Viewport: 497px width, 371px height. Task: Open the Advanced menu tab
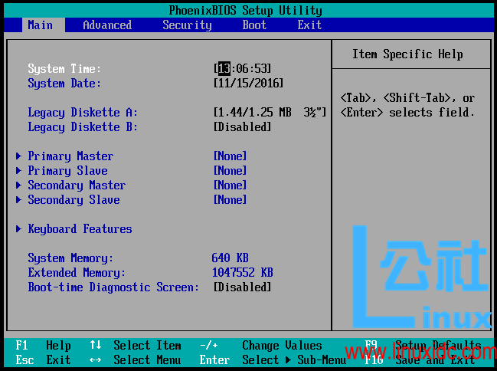point(107,25)
